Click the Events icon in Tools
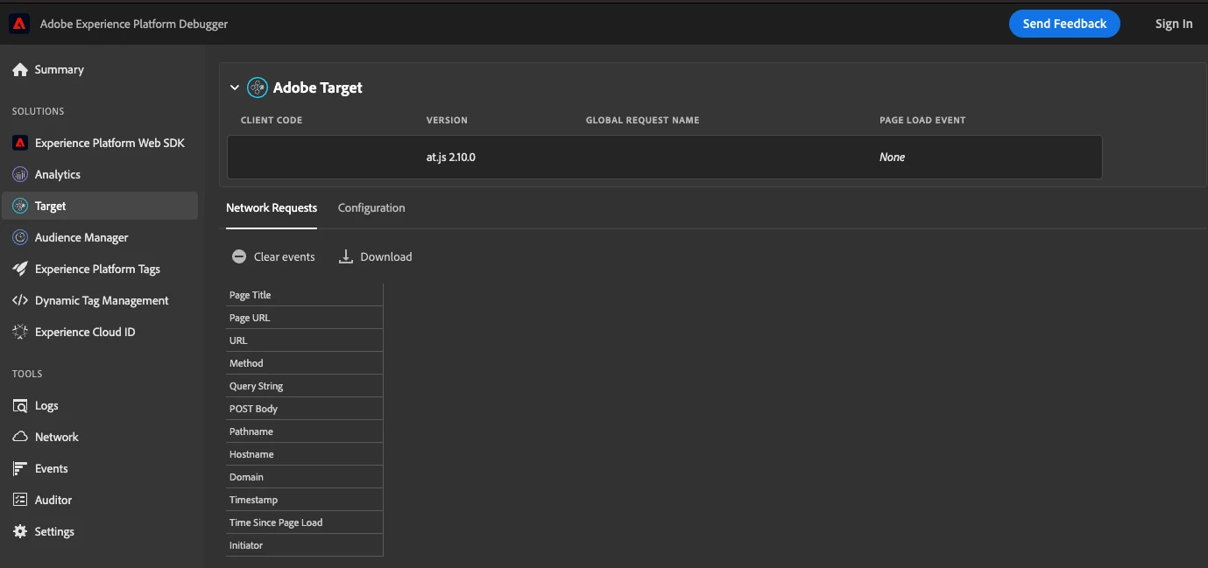The width and height of the screenshot is (1208, 568). [x=20, y=469]
